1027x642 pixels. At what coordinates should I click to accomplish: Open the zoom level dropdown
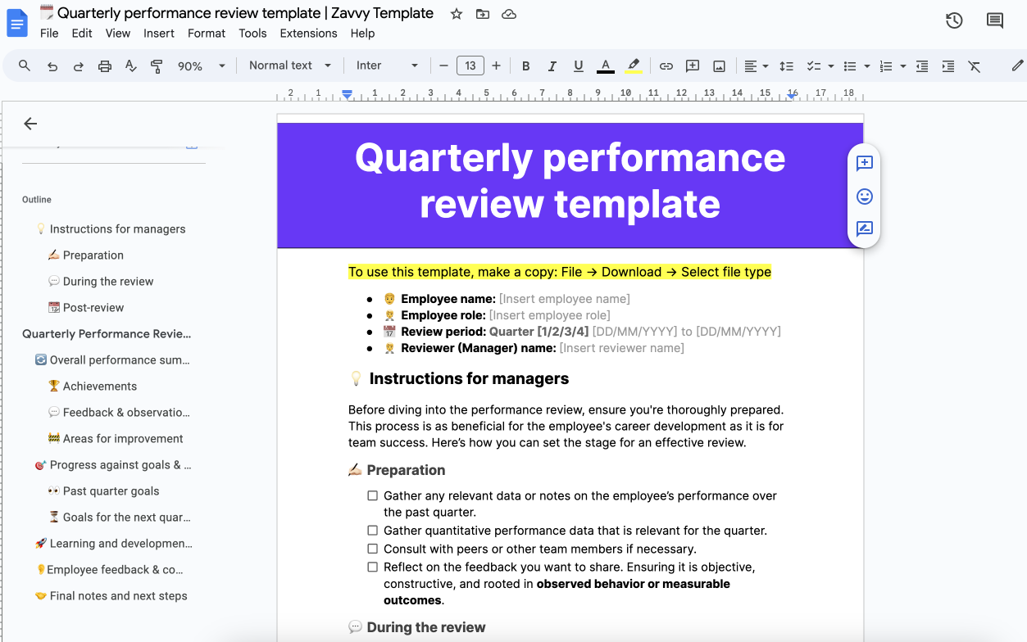(x=199, y=65)
